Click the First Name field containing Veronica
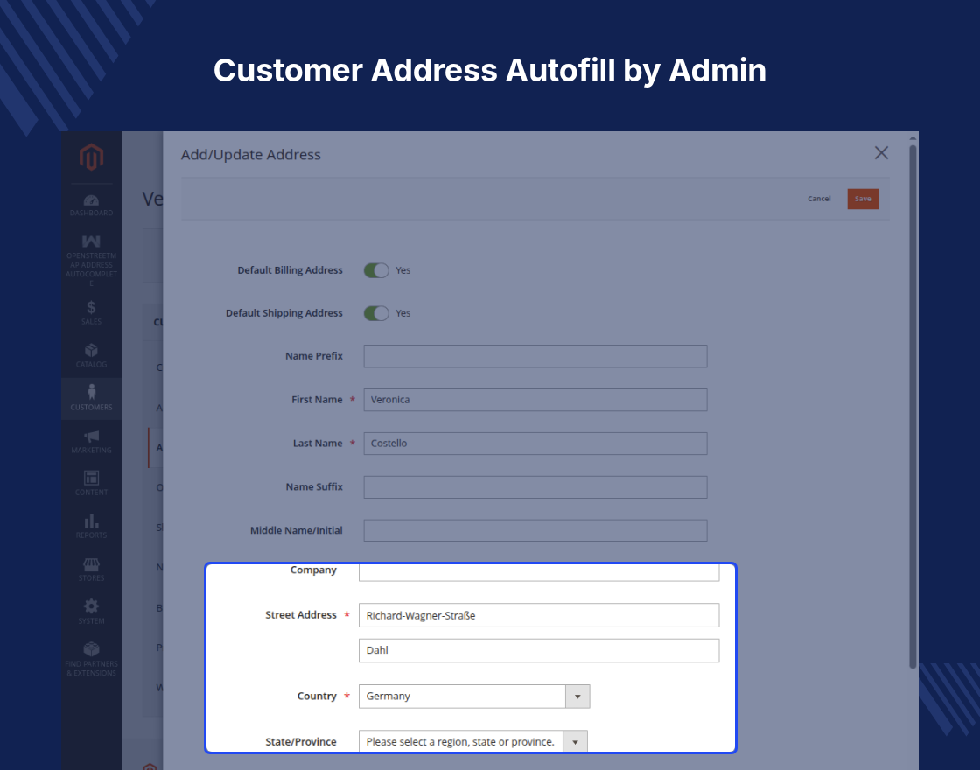Screen dimensions: 980x770 (x=535, y=400)
